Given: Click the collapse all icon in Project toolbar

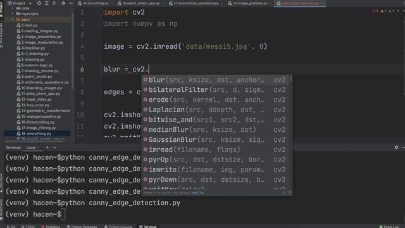Looking at the screenshot, I should 54,3.
